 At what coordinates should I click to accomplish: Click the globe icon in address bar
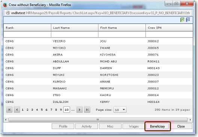coord(8,13)
